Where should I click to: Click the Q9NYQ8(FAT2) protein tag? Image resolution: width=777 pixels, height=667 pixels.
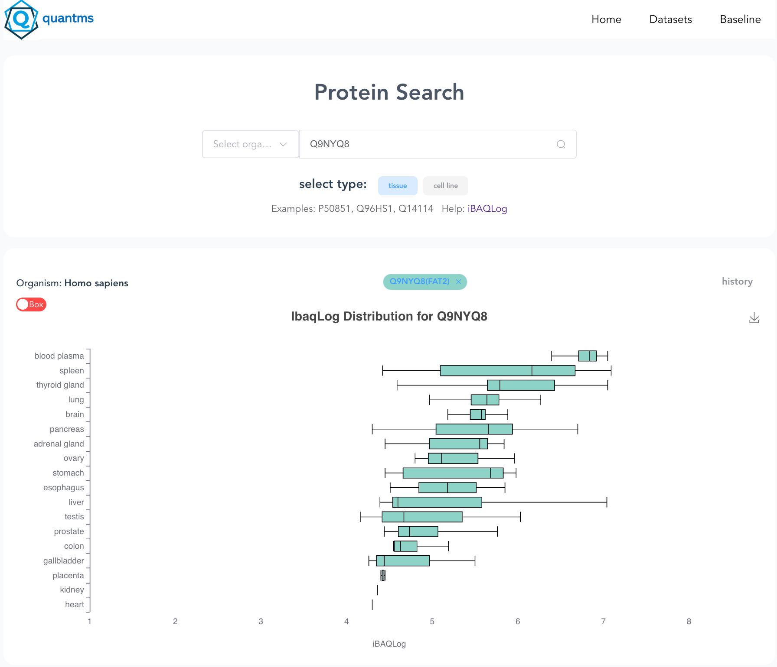[x=419, y=282]
